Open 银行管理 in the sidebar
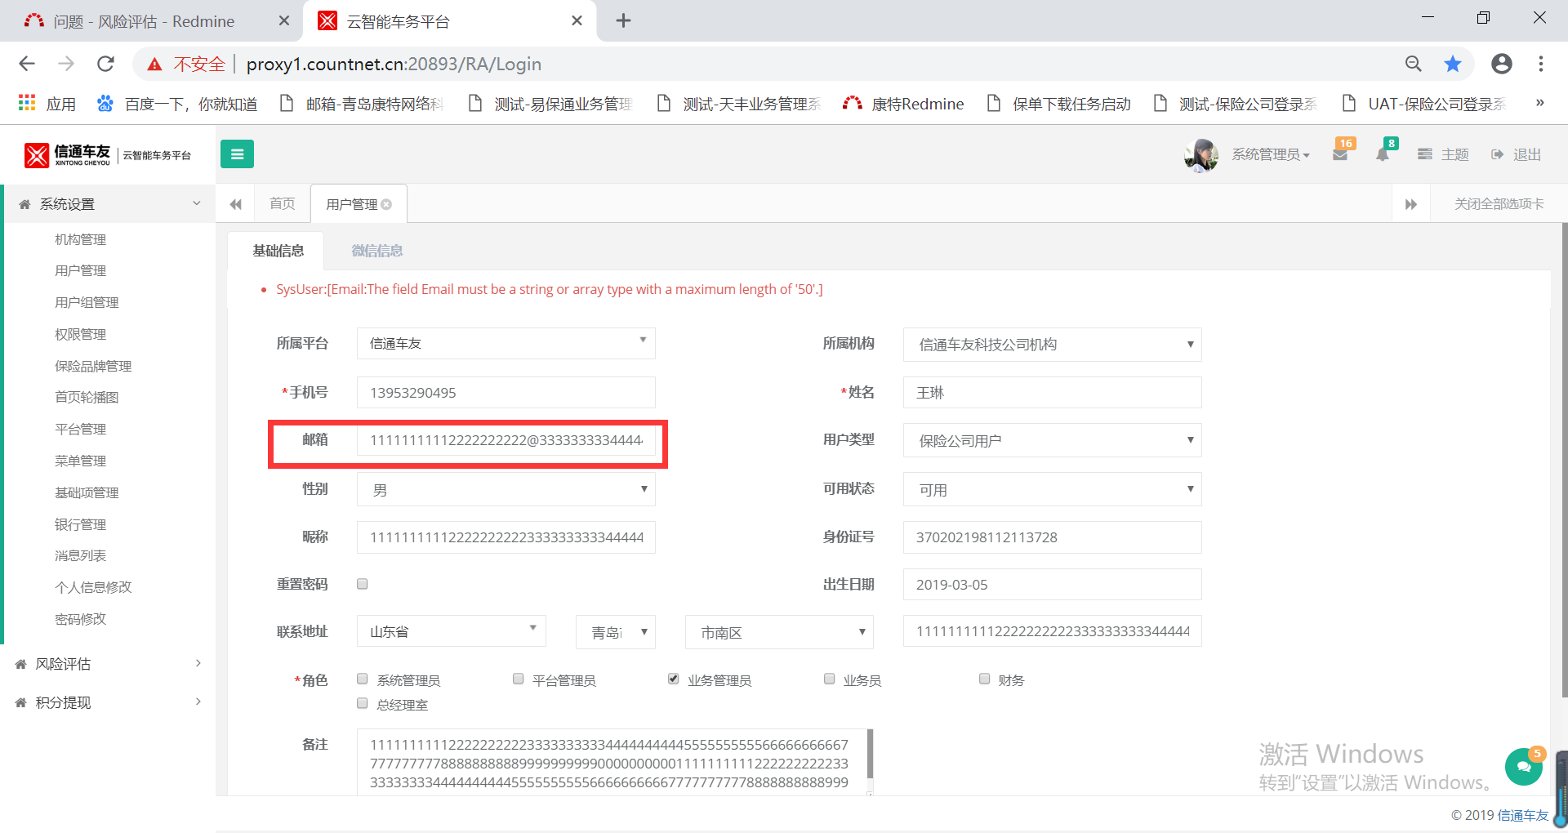 81,524
